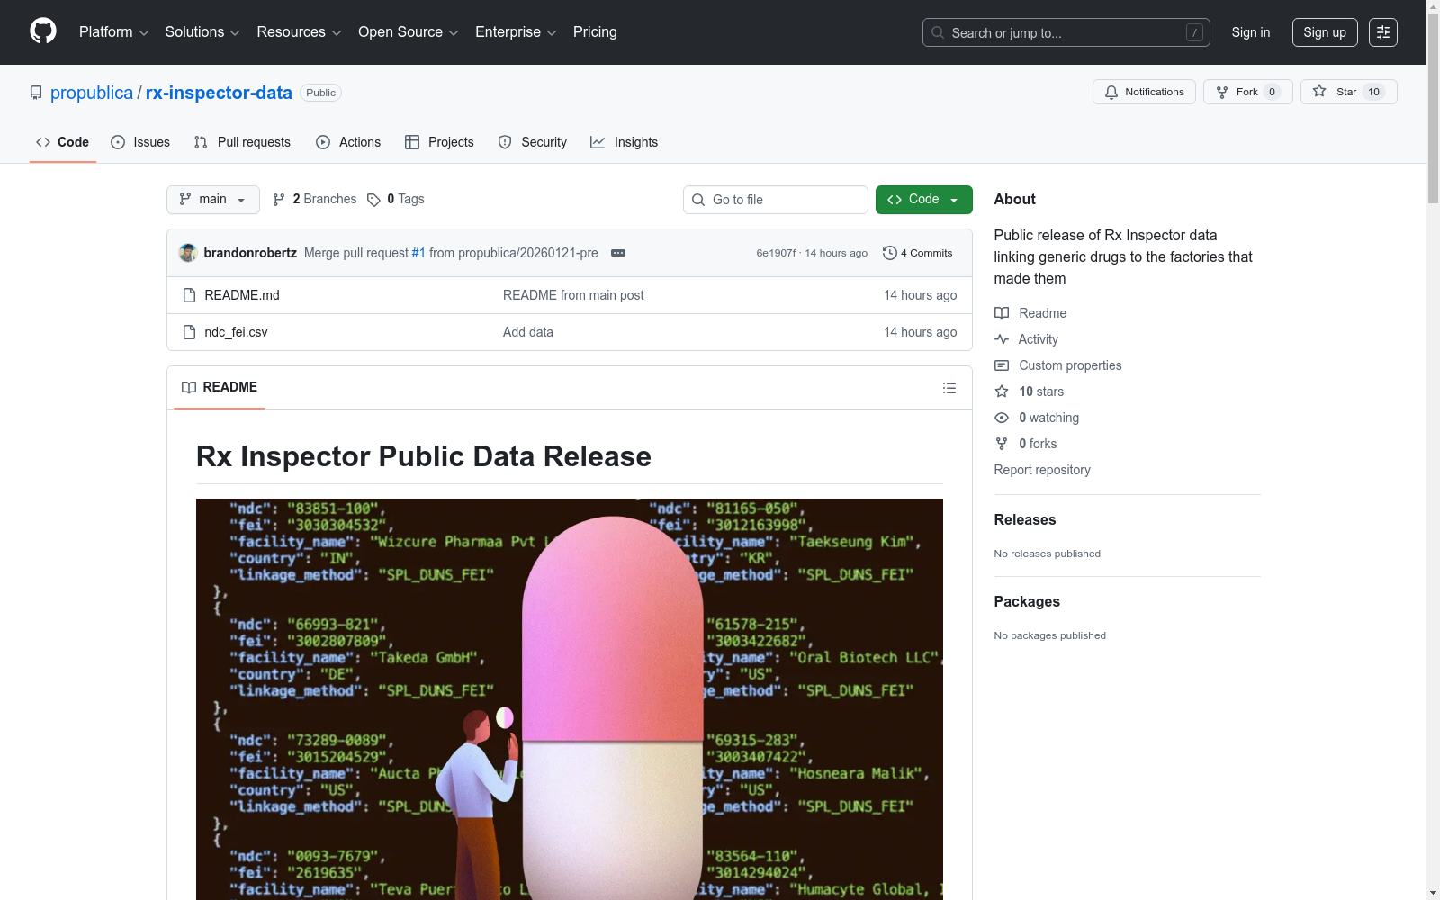Image resolution: width=1440 pixels, height=900 pixels.
Task: Expand the Solutions menu
Action: coord(202,32)
